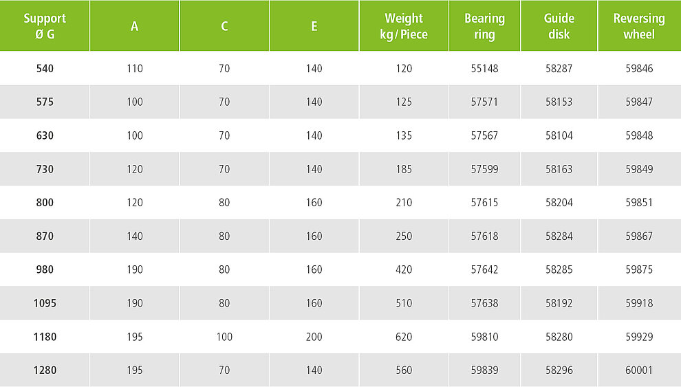Select the 1095 support row label
The width and height of the screenshot is (681, 387).
[45, 303]
